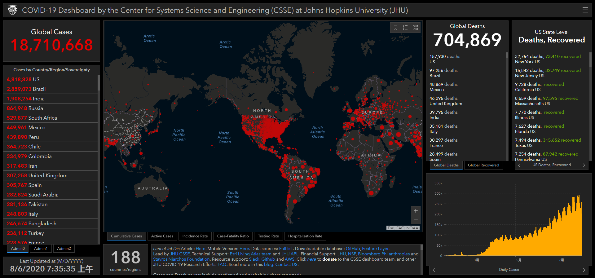Viewport: 595px width, 278px height.
Task: Zoom out on the map
Action: pyautogui.click(x=416, y=219)
